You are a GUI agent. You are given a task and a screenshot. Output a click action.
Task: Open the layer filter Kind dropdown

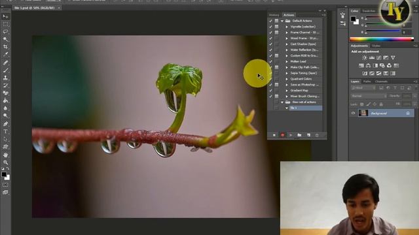point(363,87)
